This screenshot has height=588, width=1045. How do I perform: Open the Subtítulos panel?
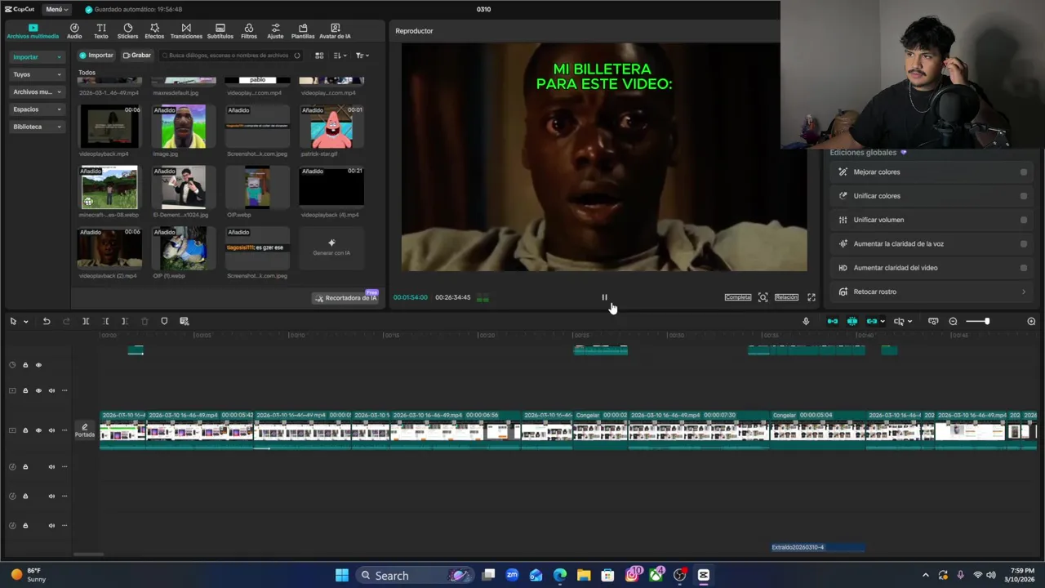(x=220, y=31)
